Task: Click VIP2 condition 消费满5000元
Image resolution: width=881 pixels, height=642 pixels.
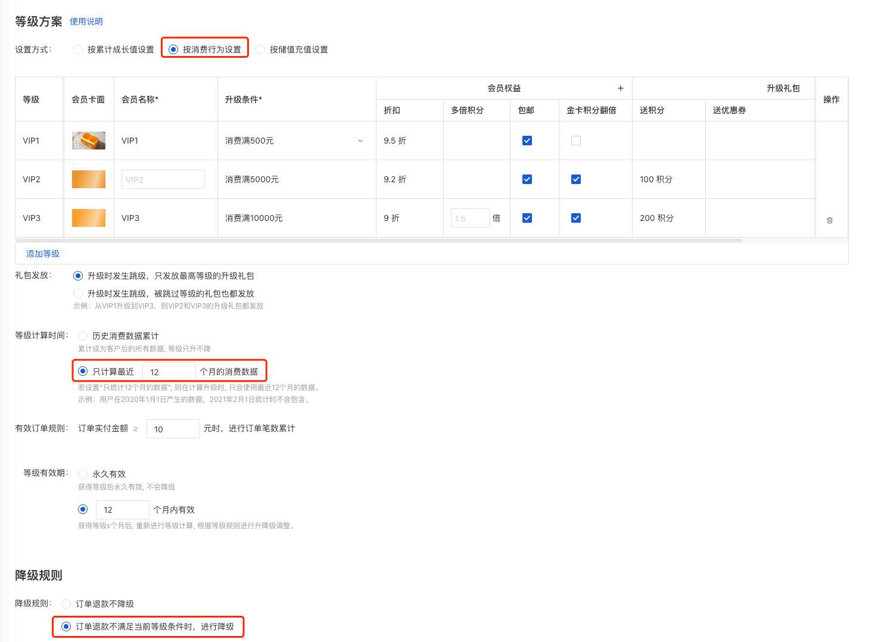Action: point(252,179)
